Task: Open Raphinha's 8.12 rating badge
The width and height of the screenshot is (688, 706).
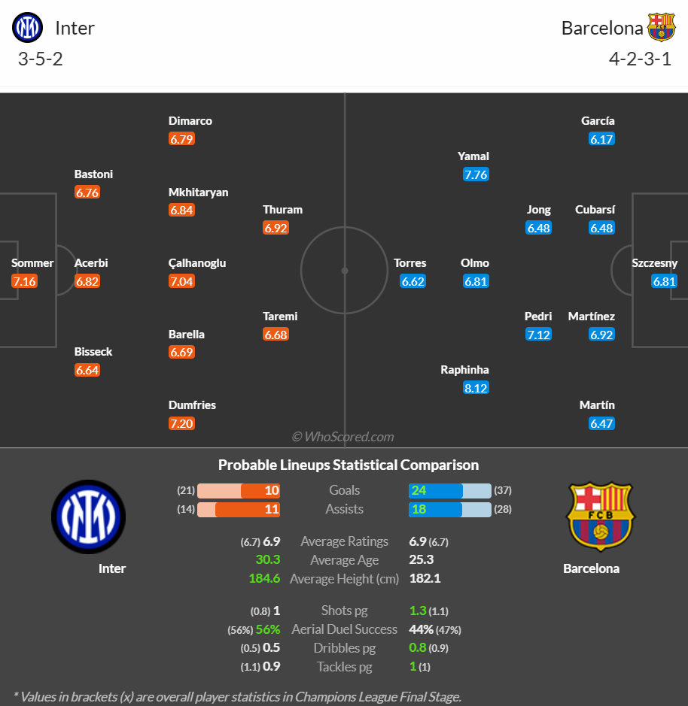Action: (x=476, y=388)
